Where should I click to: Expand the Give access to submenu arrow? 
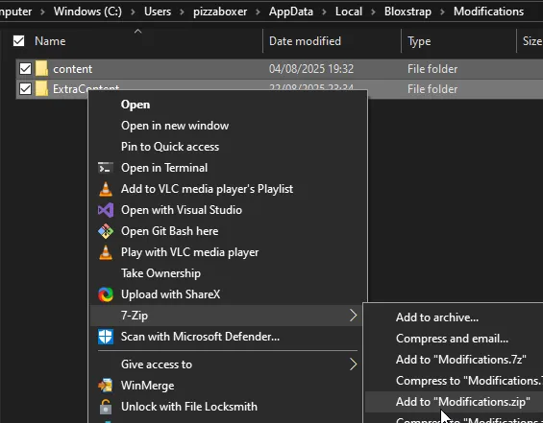coord(353,364)
